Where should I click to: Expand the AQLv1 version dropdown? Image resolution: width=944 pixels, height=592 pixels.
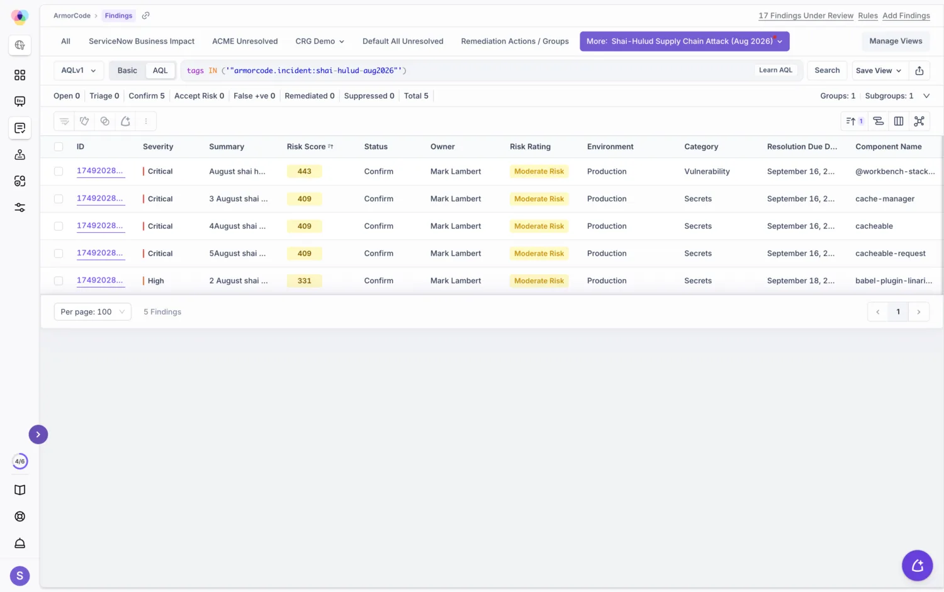pos(79,70)
